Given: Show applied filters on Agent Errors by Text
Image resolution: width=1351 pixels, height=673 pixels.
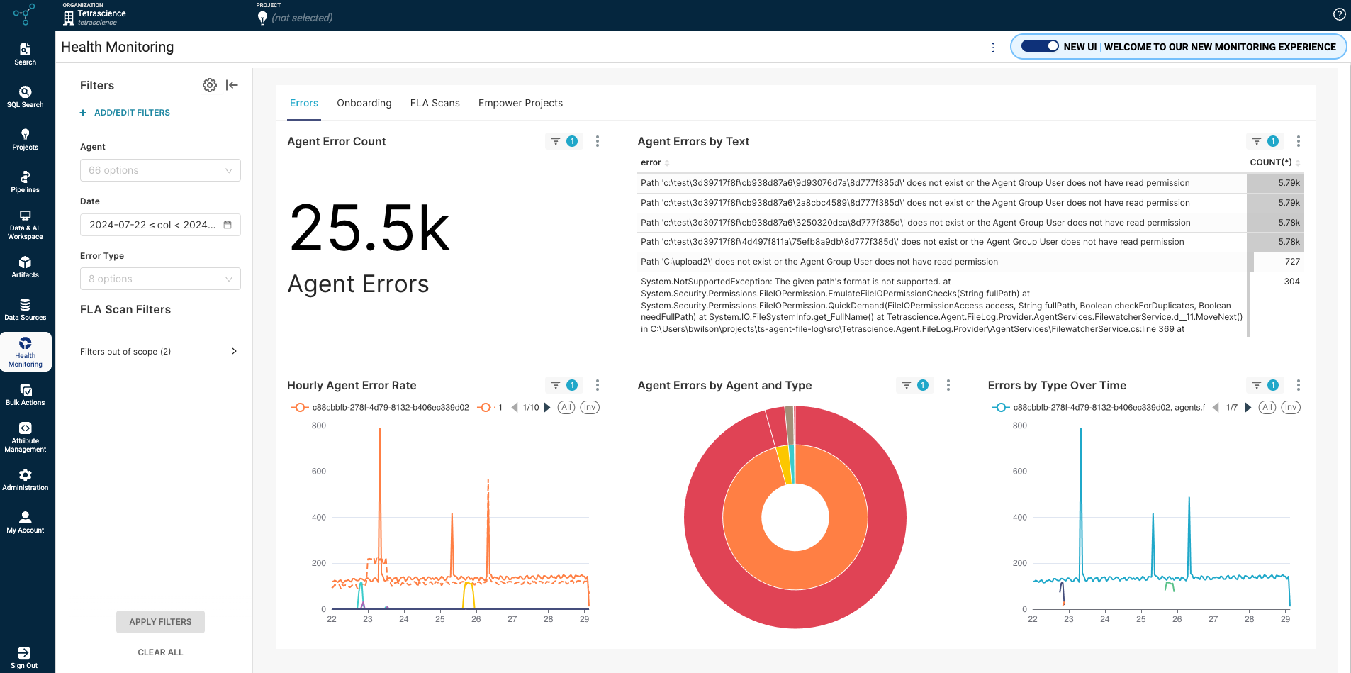Looking at the screenshot, I should (1265, 141).
